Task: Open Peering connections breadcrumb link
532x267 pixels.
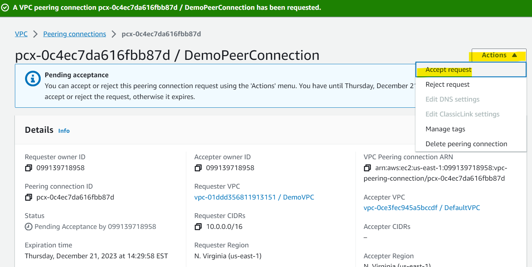Action: (74, 34)
